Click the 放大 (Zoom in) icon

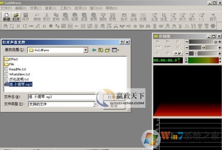coord(183,17)
